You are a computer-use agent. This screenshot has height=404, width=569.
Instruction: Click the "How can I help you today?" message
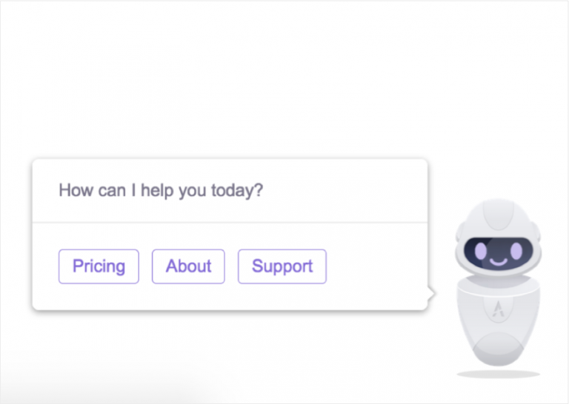[x=161, y=190]
